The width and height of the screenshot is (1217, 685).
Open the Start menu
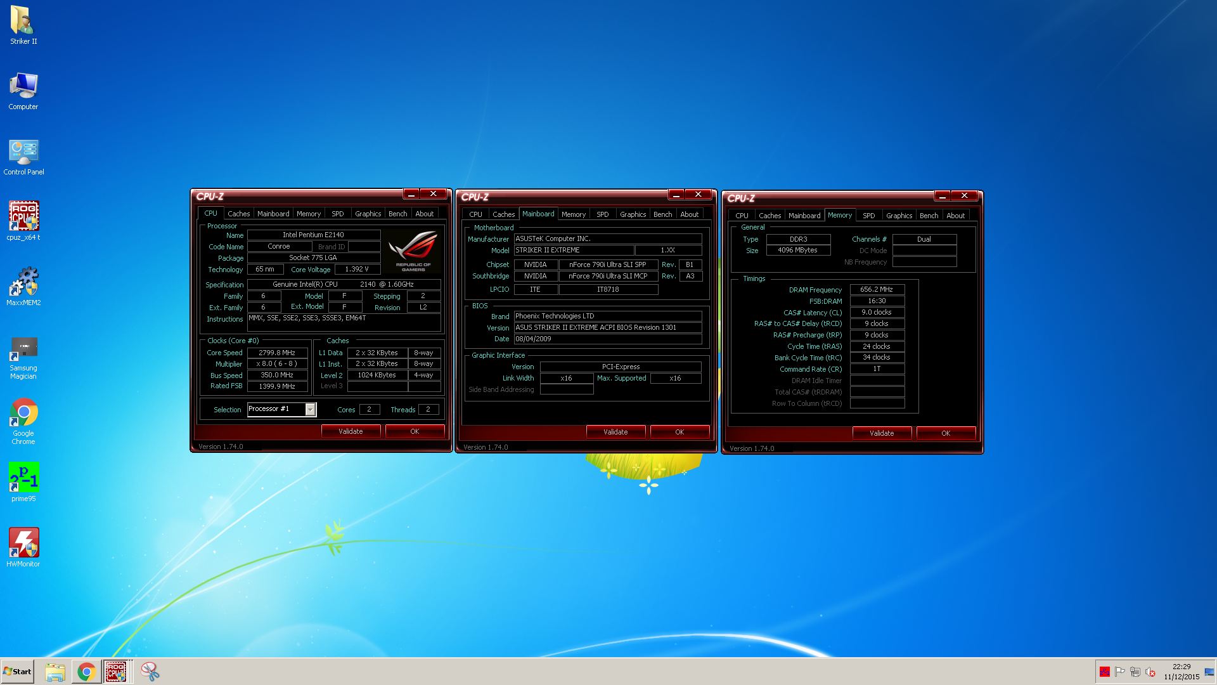(x=17, y=672)
